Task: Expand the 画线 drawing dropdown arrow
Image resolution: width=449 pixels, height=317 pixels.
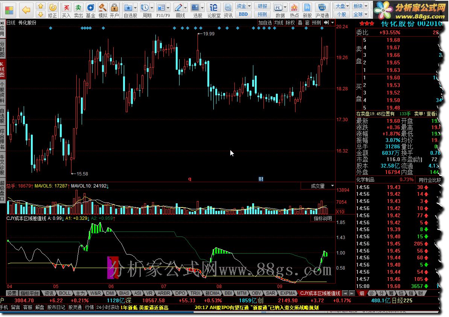Action: pos(185,8)
